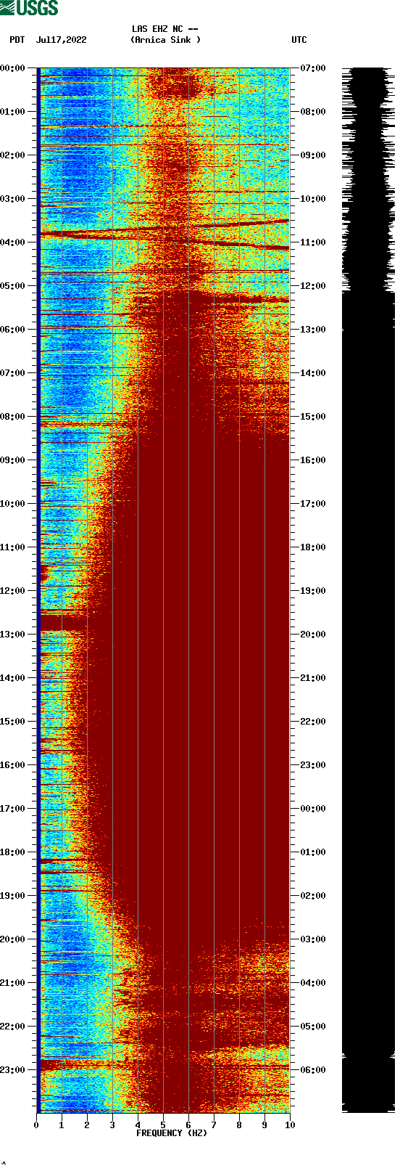The height and width of the screenshot is (1171, 400).
Task: Click the 'FREQUENCY (HZ)' axis label
Action: click(172, 1133)
